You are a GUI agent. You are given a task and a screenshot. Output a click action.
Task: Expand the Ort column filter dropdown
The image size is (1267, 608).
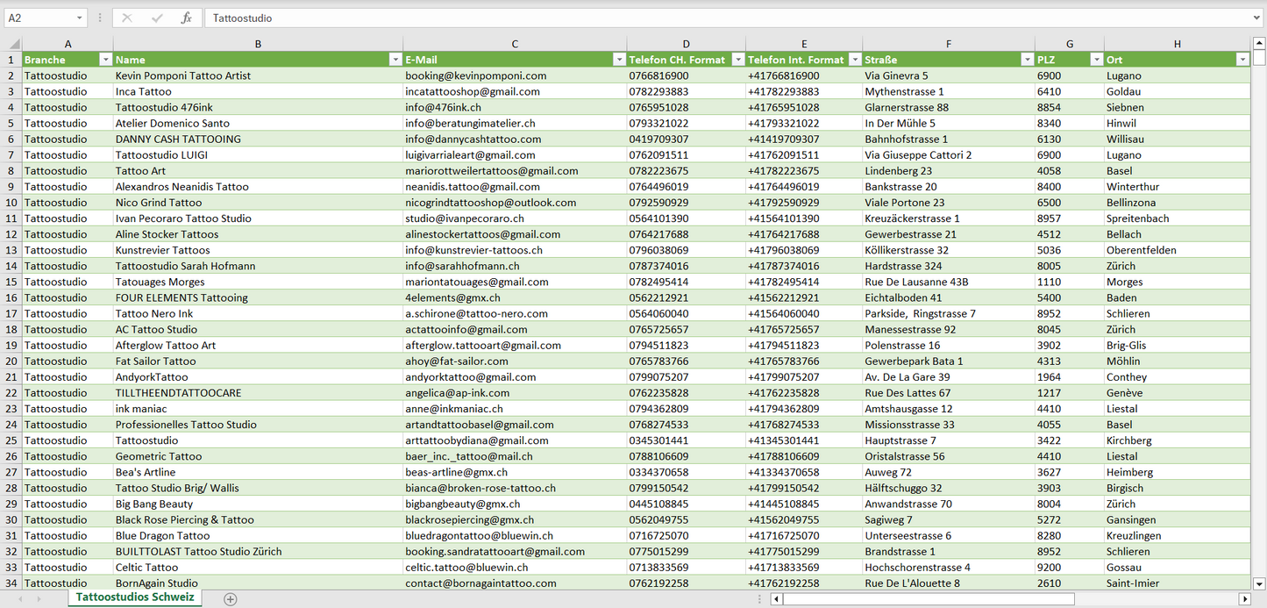click(x=1242, y=60)
